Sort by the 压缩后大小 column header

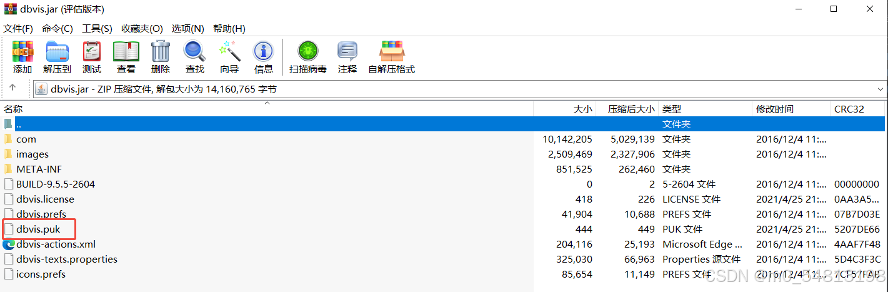pos(627,109)
